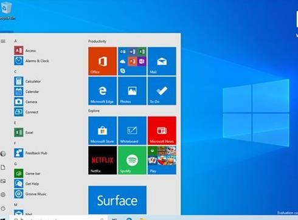Open the Microsoft Store tile
The image size is (298, 220).
[x=102, y=131]
